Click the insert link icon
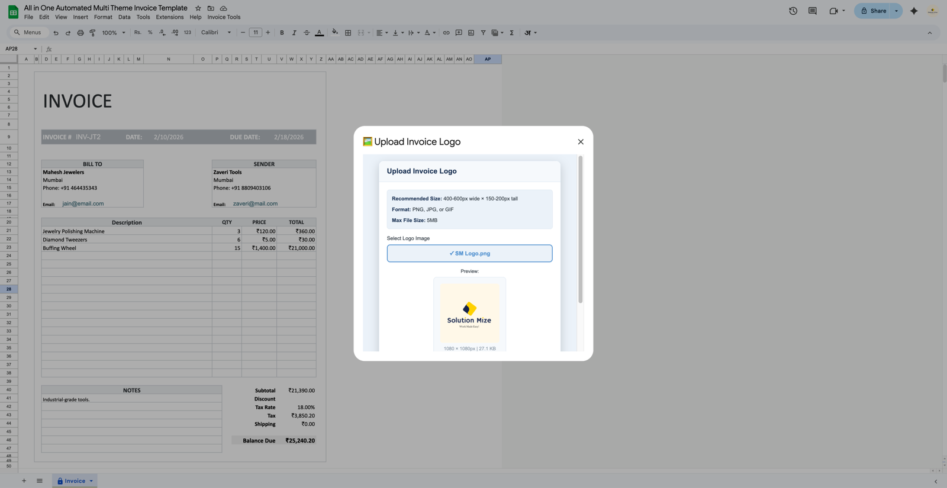The width and height of the screenshot is (947, 488). point(446,33)
